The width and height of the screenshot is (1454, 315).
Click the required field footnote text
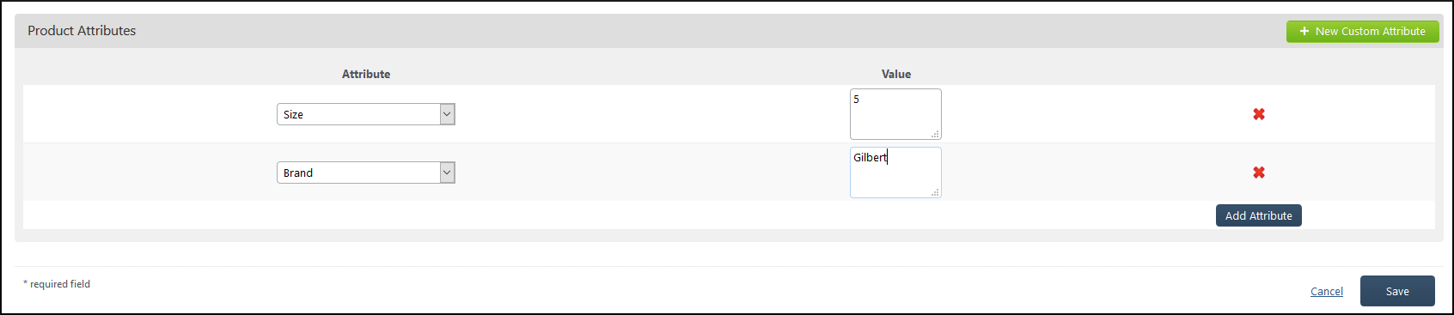click(x=57, y=284)
